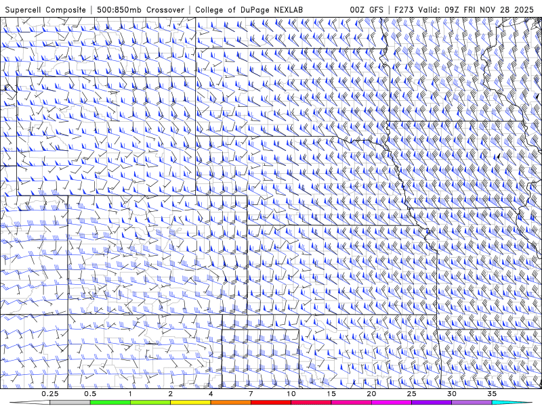
Task: Click the yellow color bar segment after 2
Action: [x=190, y=403]
